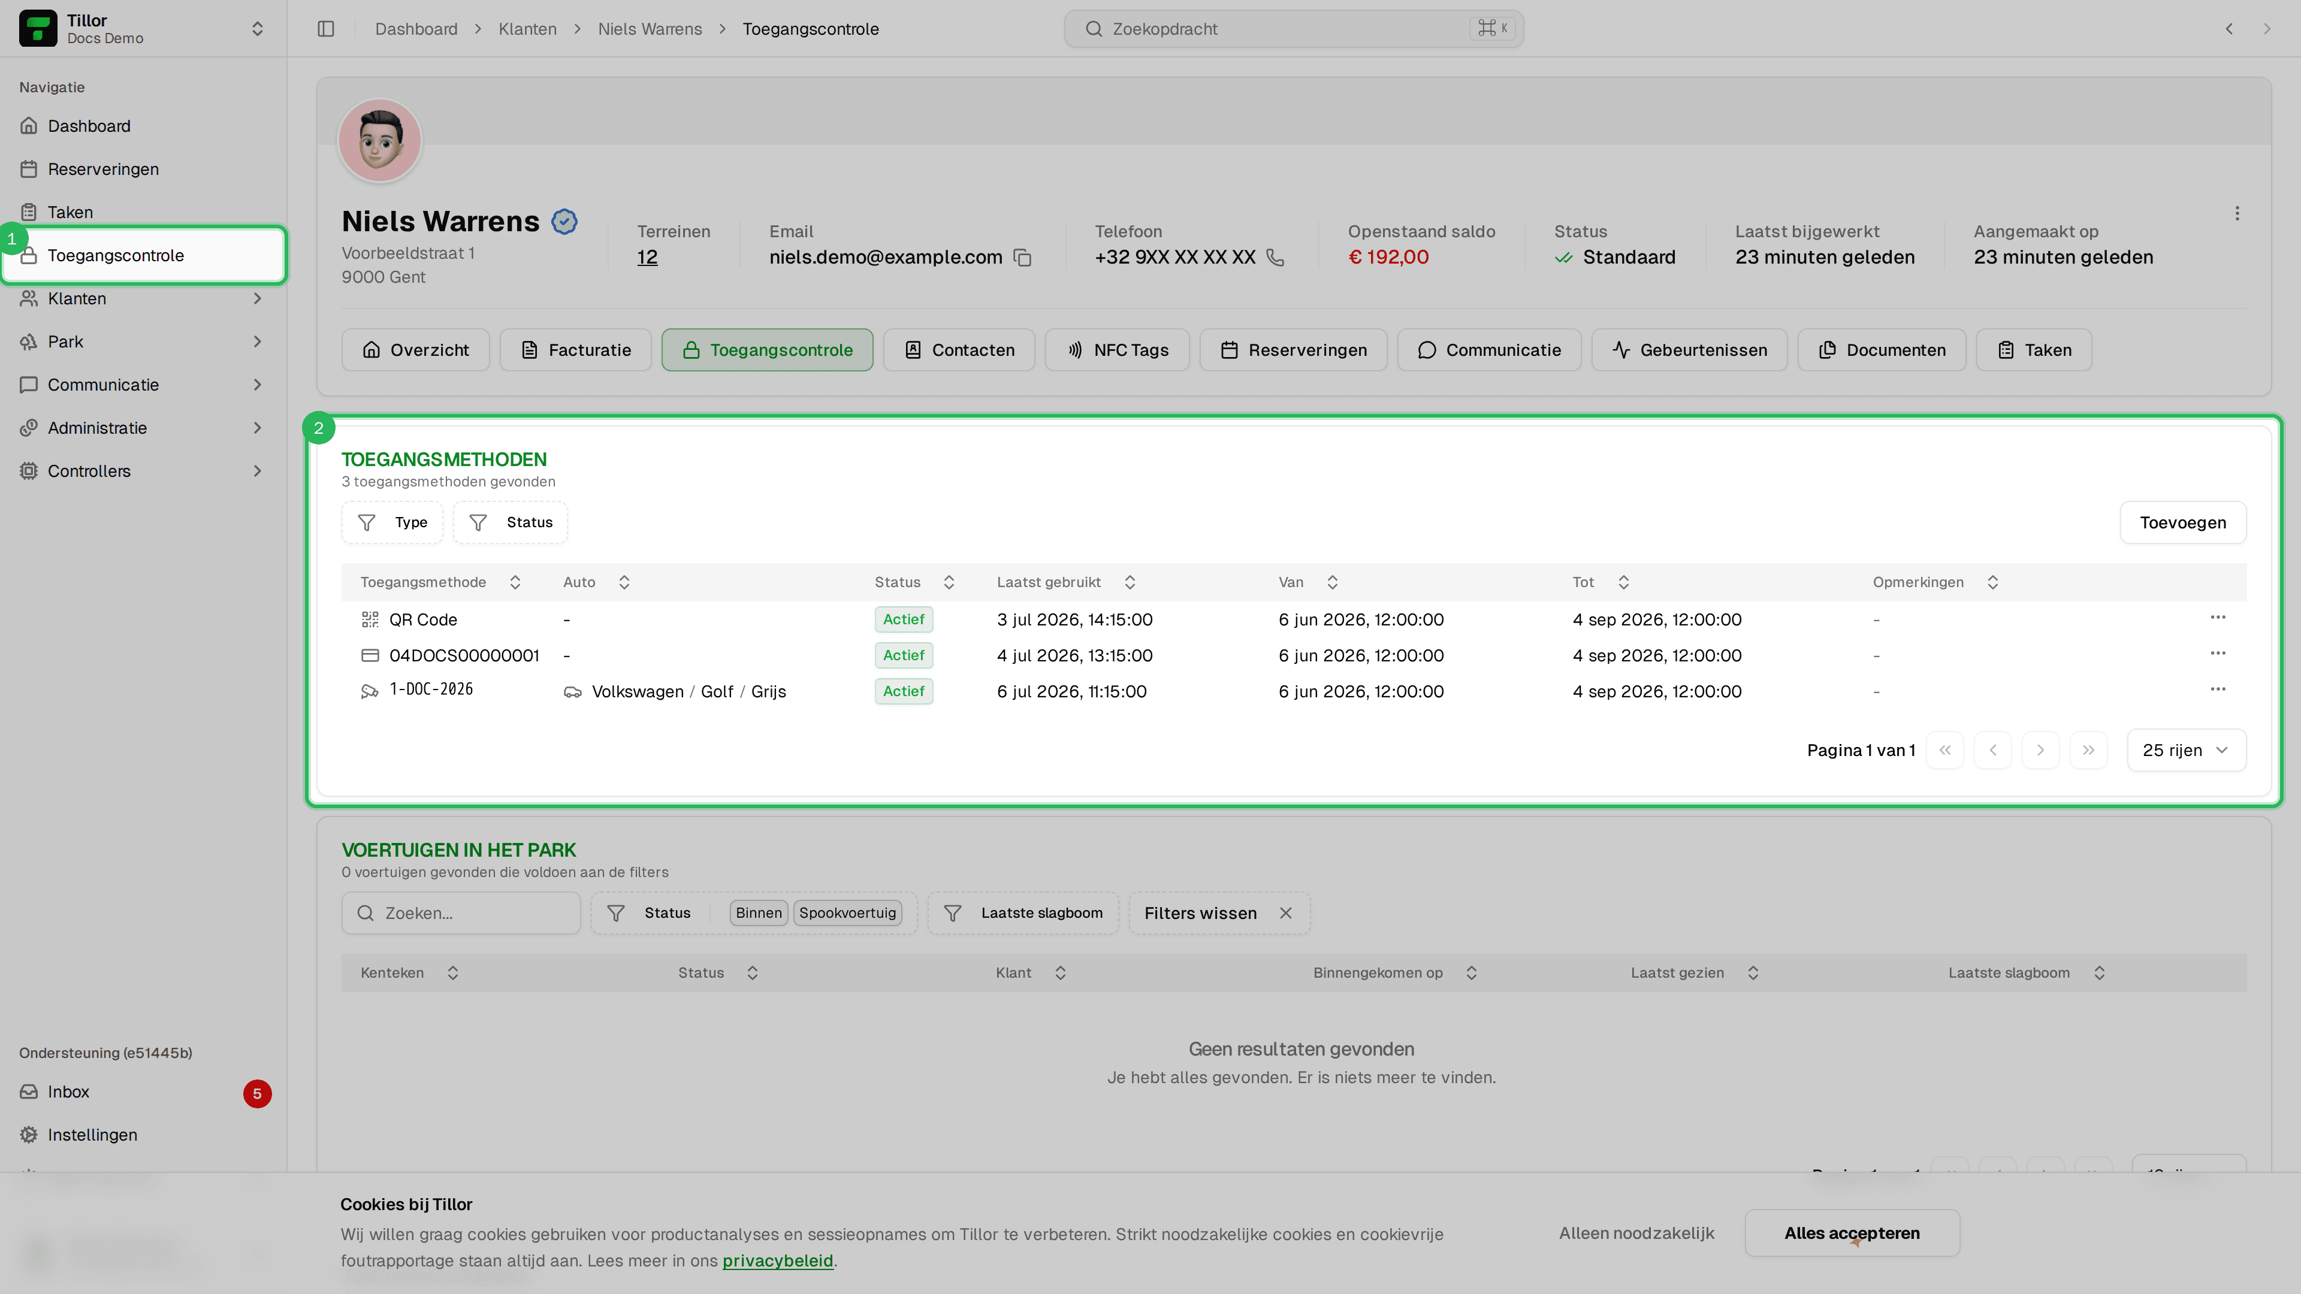Screen dimensions: 2301x1294
Task: Open the NFC Tags tab
Action: coord(1116,350)
